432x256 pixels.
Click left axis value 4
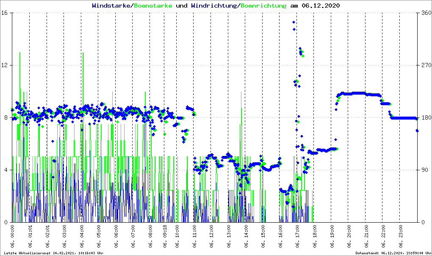pyautogui.click(x=6, y=170)
